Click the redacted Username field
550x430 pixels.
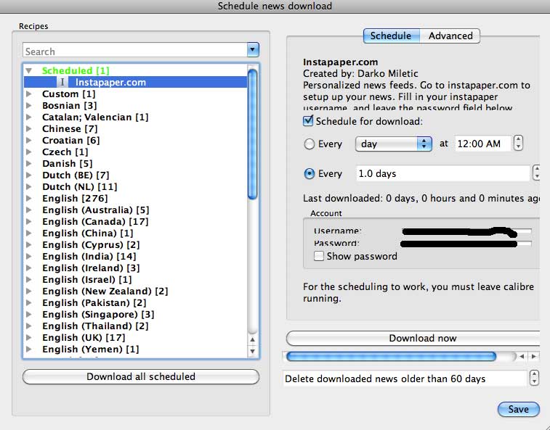(466, 231)
